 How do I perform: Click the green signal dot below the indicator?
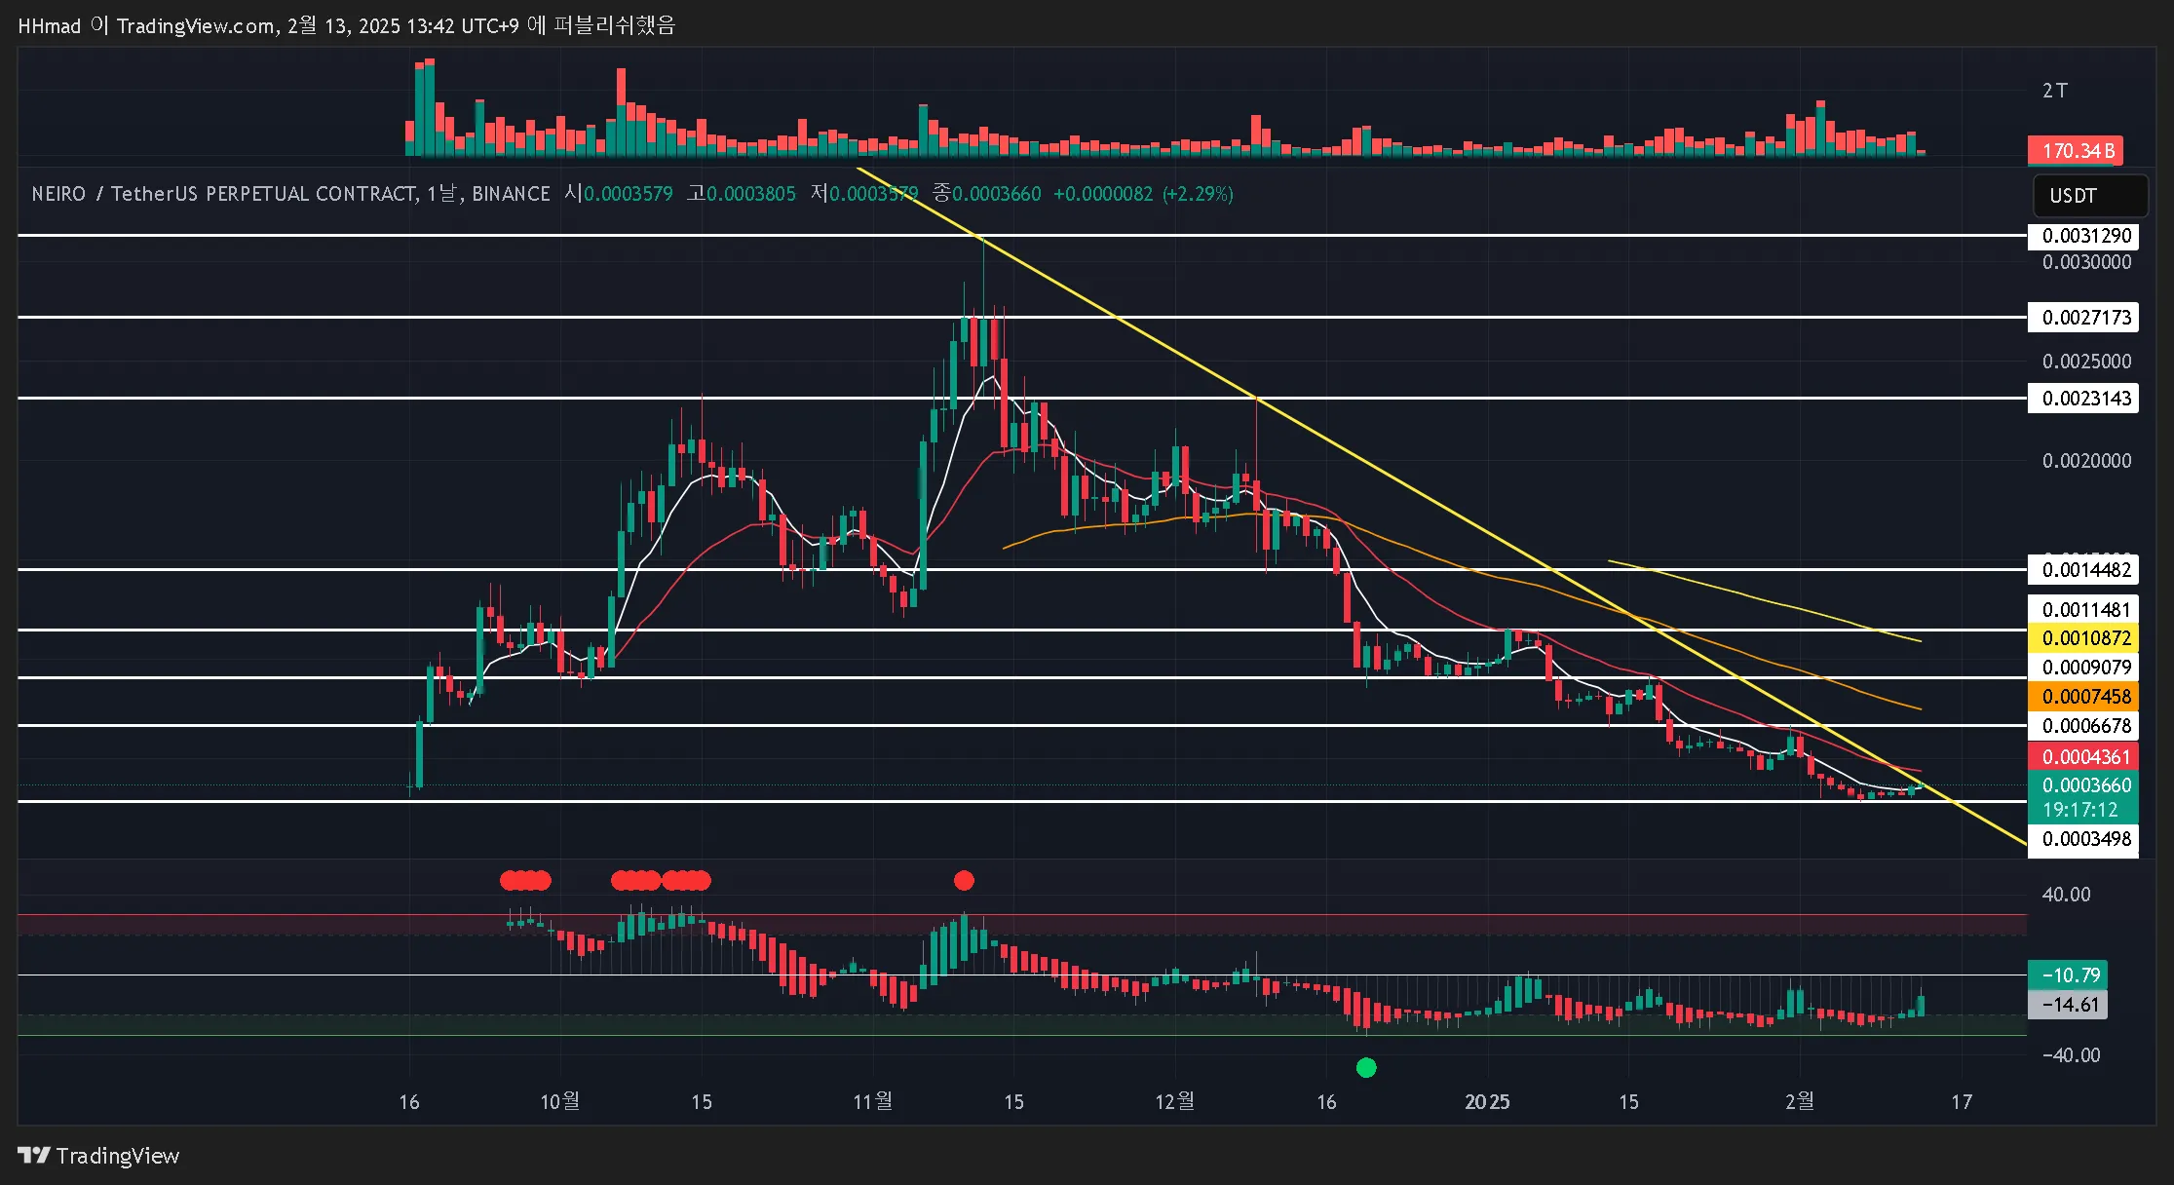pos(1366,1068)
